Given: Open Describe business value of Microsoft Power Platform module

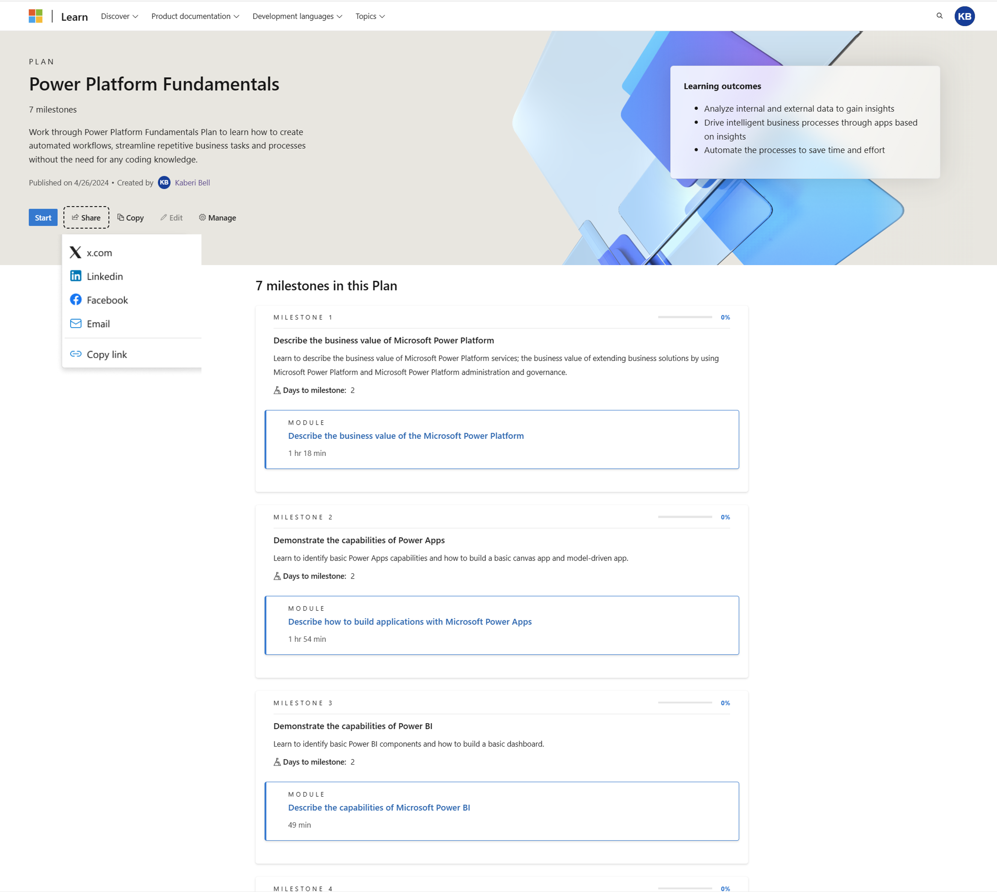Looking at the screenshot, I should pyautogui.click(x=405, y=435).
